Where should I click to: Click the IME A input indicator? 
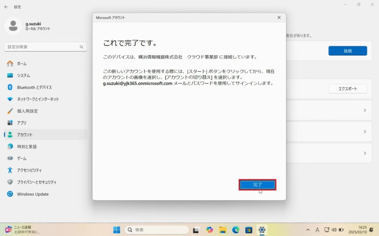click(x=317, y=230)
